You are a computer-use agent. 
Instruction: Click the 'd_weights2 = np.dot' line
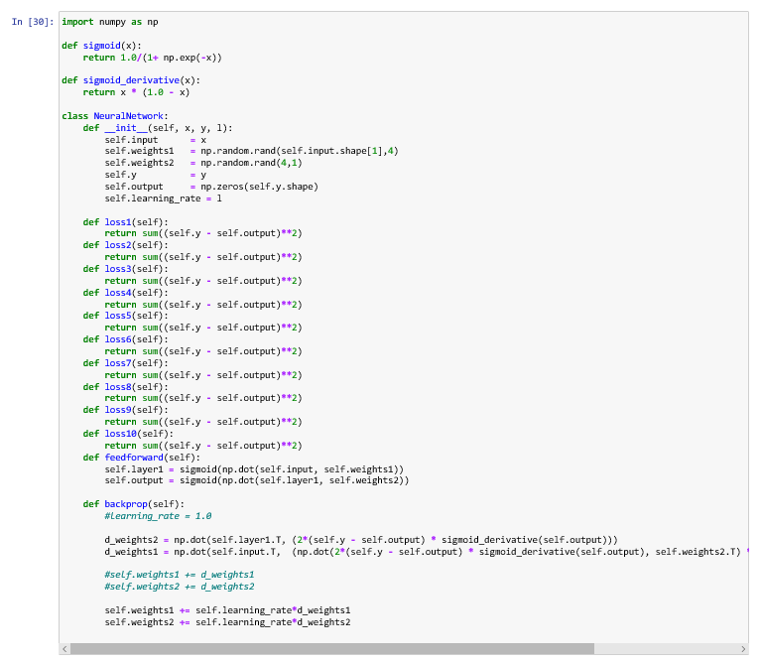(x=361, y=540)
